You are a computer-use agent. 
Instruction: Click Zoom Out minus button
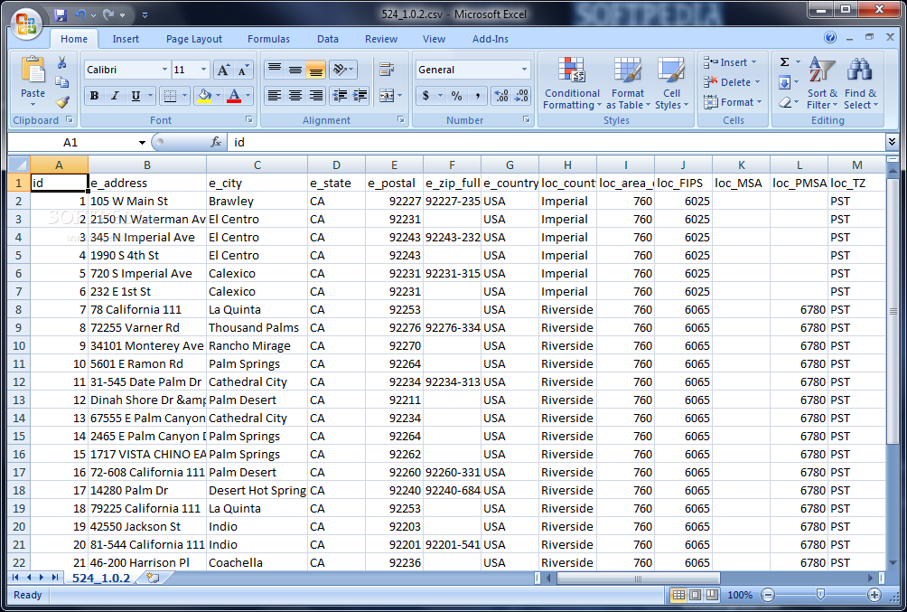(768, 595)
